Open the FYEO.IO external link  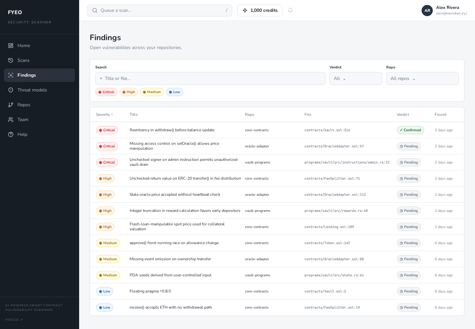point(14,320)
